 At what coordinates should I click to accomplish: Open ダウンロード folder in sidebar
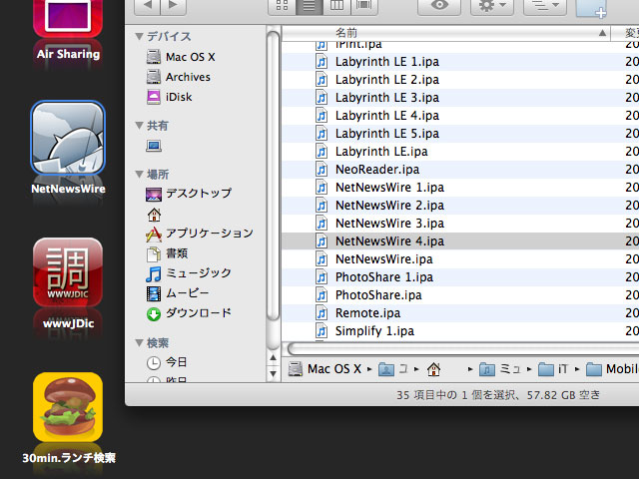pos(189,313)
